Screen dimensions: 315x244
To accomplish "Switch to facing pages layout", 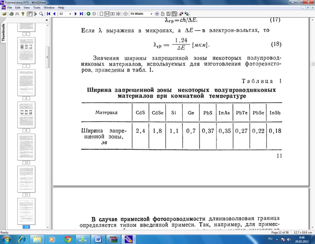I will click(x=113, y=14).
